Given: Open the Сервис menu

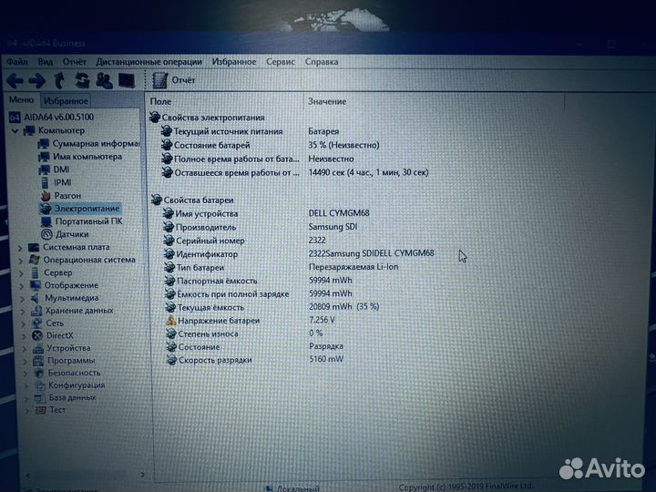Looking at the screenshot, I should [281, 62].
